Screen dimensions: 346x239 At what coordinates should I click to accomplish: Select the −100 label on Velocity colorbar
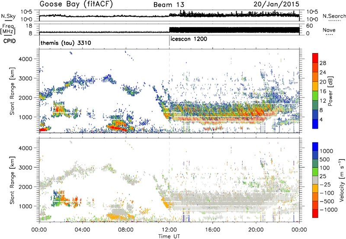point(327,193)
